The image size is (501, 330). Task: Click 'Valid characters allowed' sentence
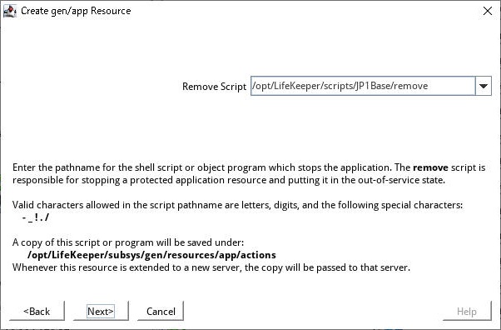point(237,205)
